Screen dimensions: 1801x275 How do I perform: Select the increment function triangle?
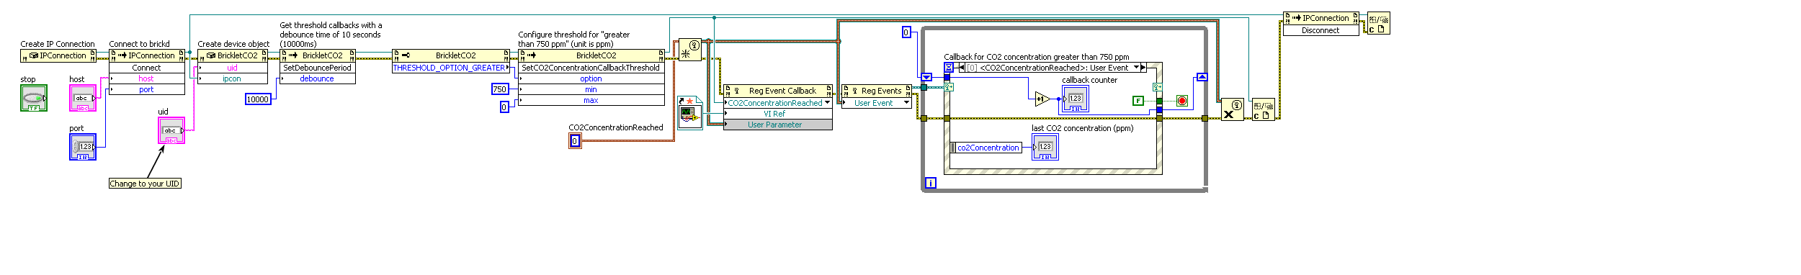(x=1042, y=99)
